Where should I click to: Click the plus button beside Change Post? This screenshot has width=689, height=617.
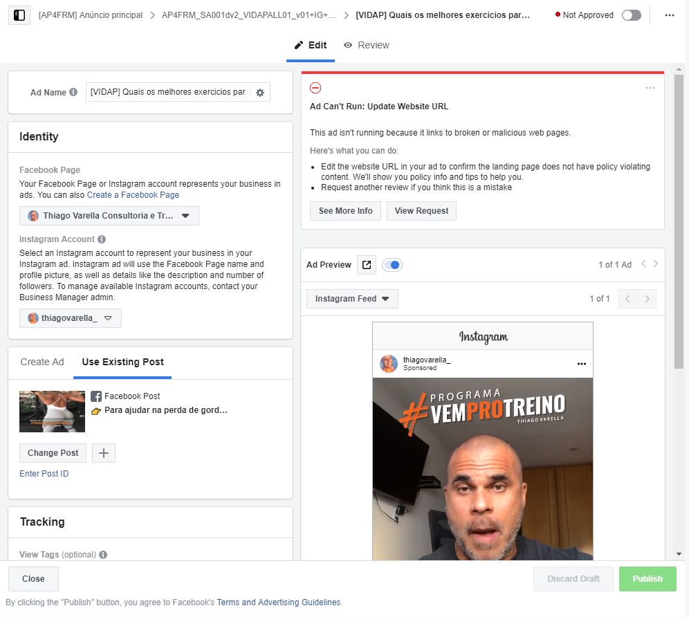point(104,453)
